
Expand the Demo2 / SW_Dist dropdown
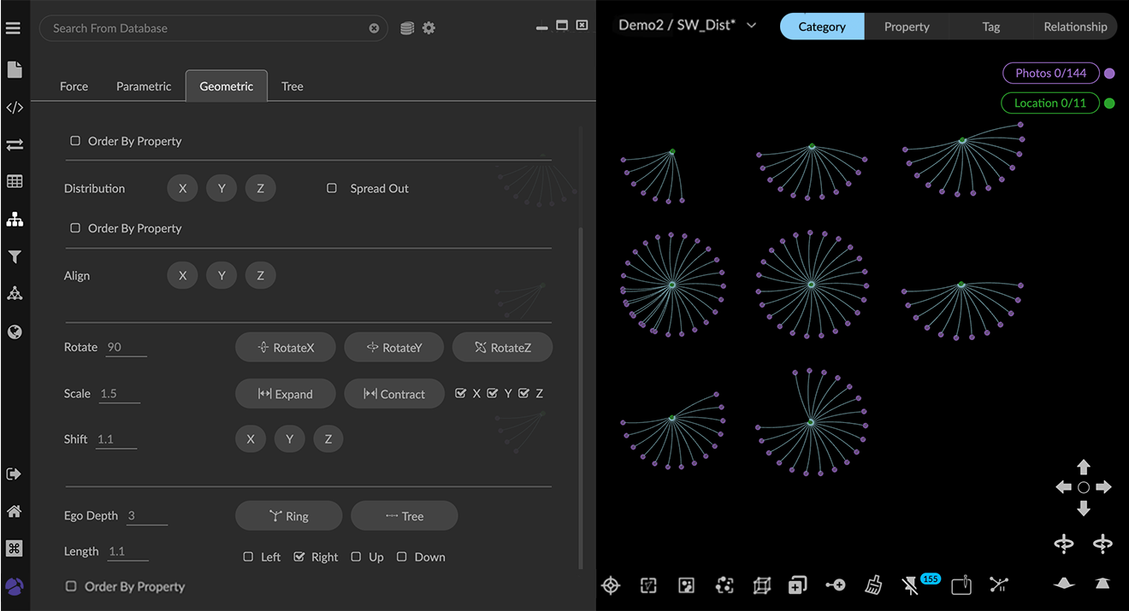751,26
